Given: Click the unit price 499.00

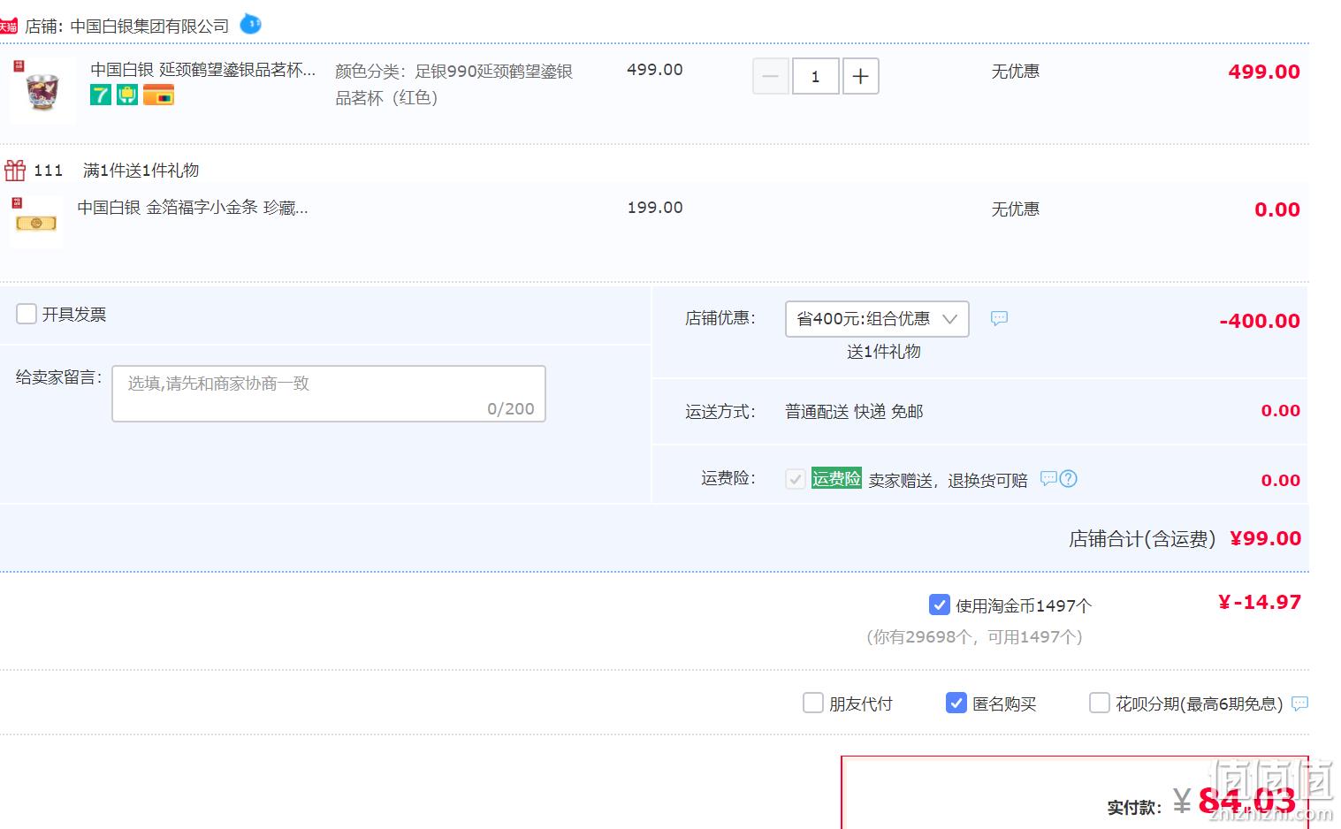Looking at the screenshot, I should [x=655, y=70].
